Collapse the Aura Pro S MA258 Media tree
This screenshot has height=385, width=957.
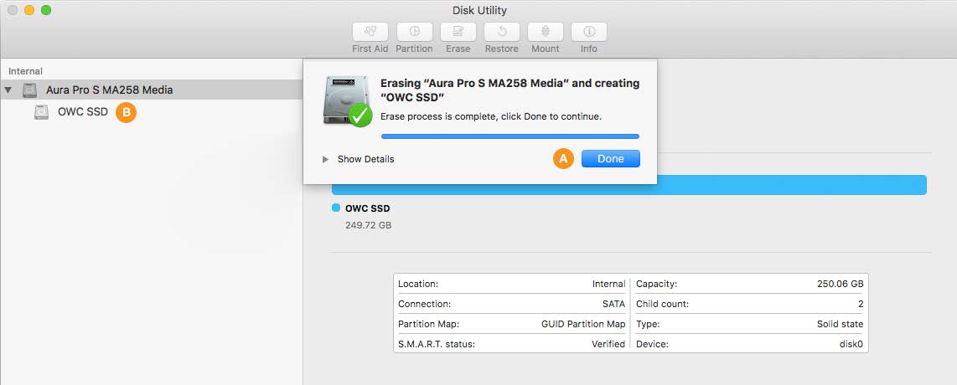click(8, 90)
